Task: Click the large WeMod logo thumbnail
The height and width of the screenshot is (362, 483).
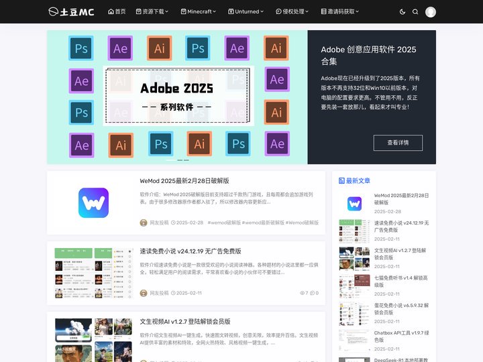Action: [94, 203]
